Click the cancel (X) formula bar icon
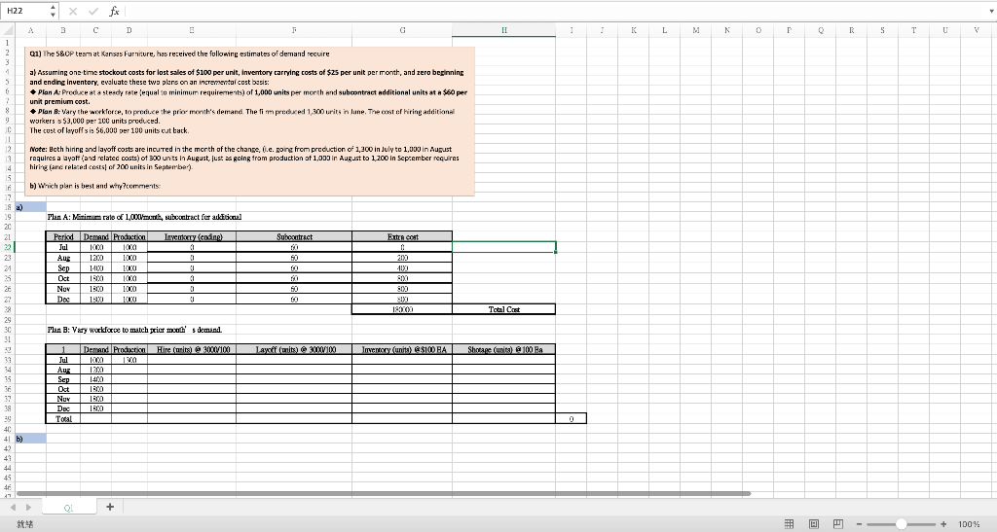This screenshot has height=532, width=997. pos(73,11)
